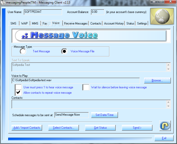The width and height of the screenshot is (177, 144).
Task: Enable User must press 1 checkbox
Action: click(x=18, y=87)
